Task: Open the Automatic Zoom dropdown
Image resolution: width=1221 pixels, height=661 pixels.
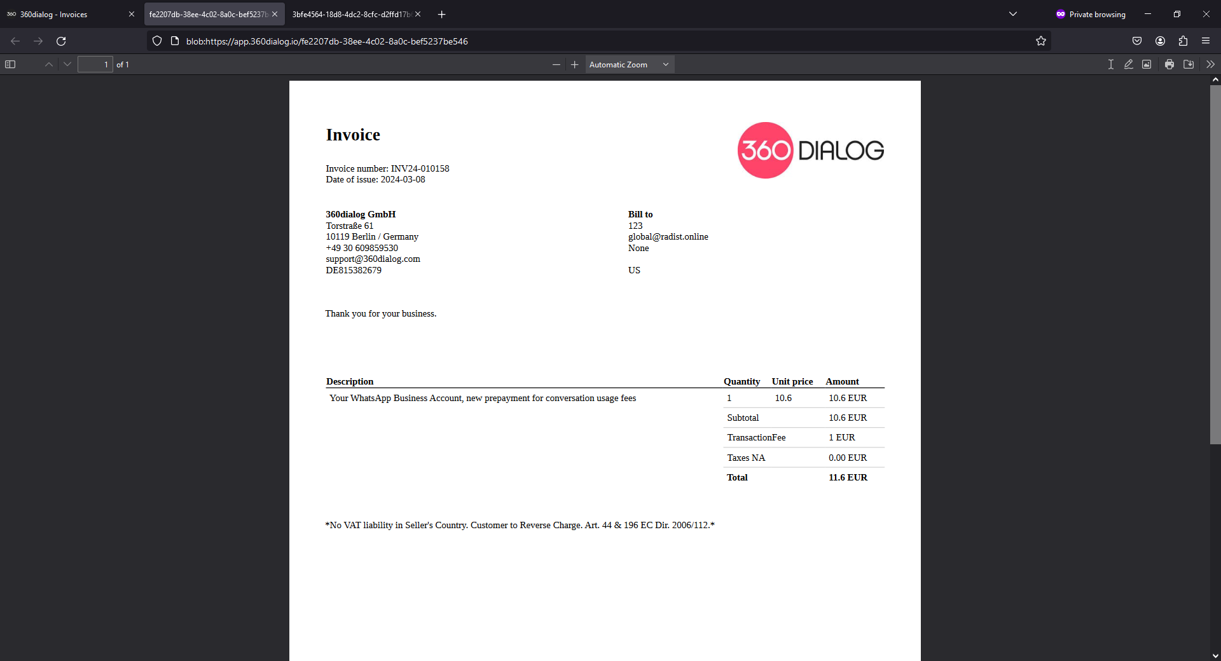Action: click(630, 64)
